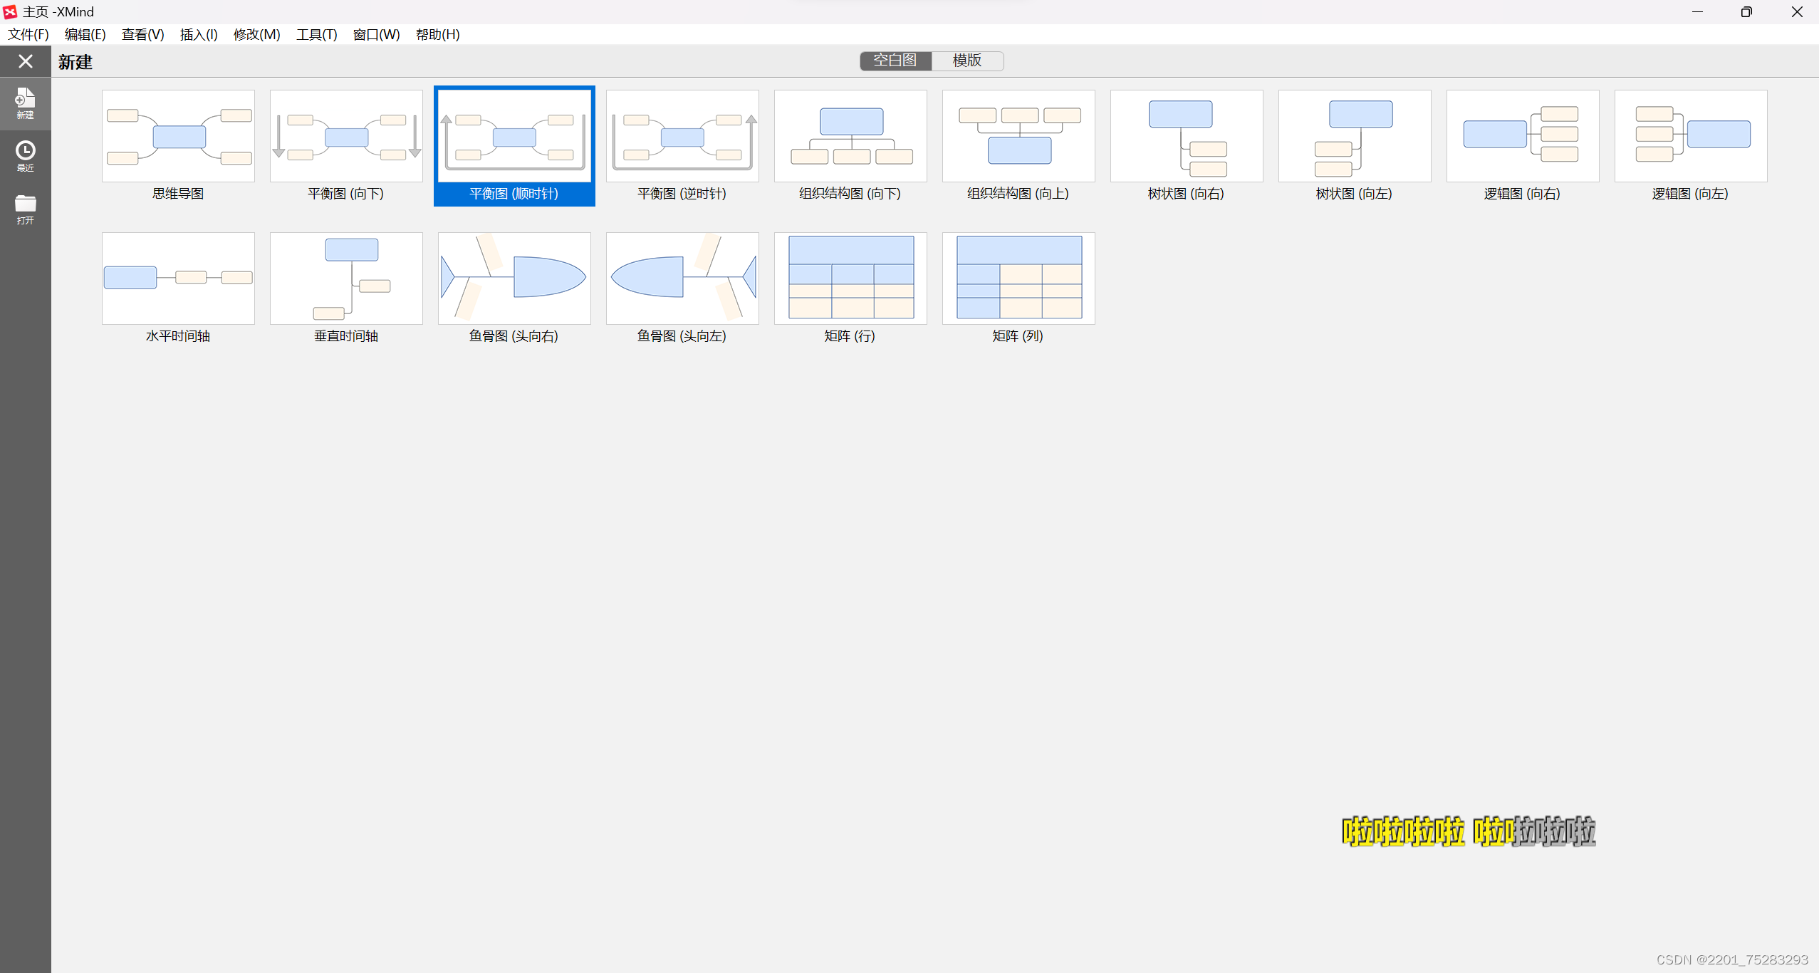The image size is (1819, 973).
Task: Restore down the XMind window
Action: coord(1746,11)
